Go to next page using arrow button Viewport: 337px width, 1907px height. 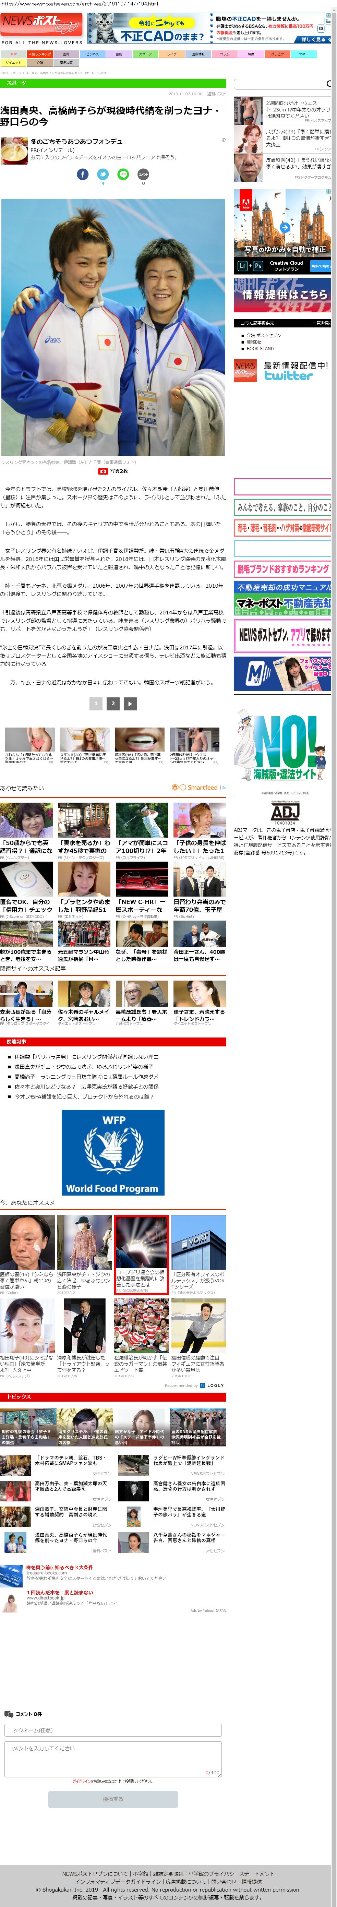click(130, 703)
